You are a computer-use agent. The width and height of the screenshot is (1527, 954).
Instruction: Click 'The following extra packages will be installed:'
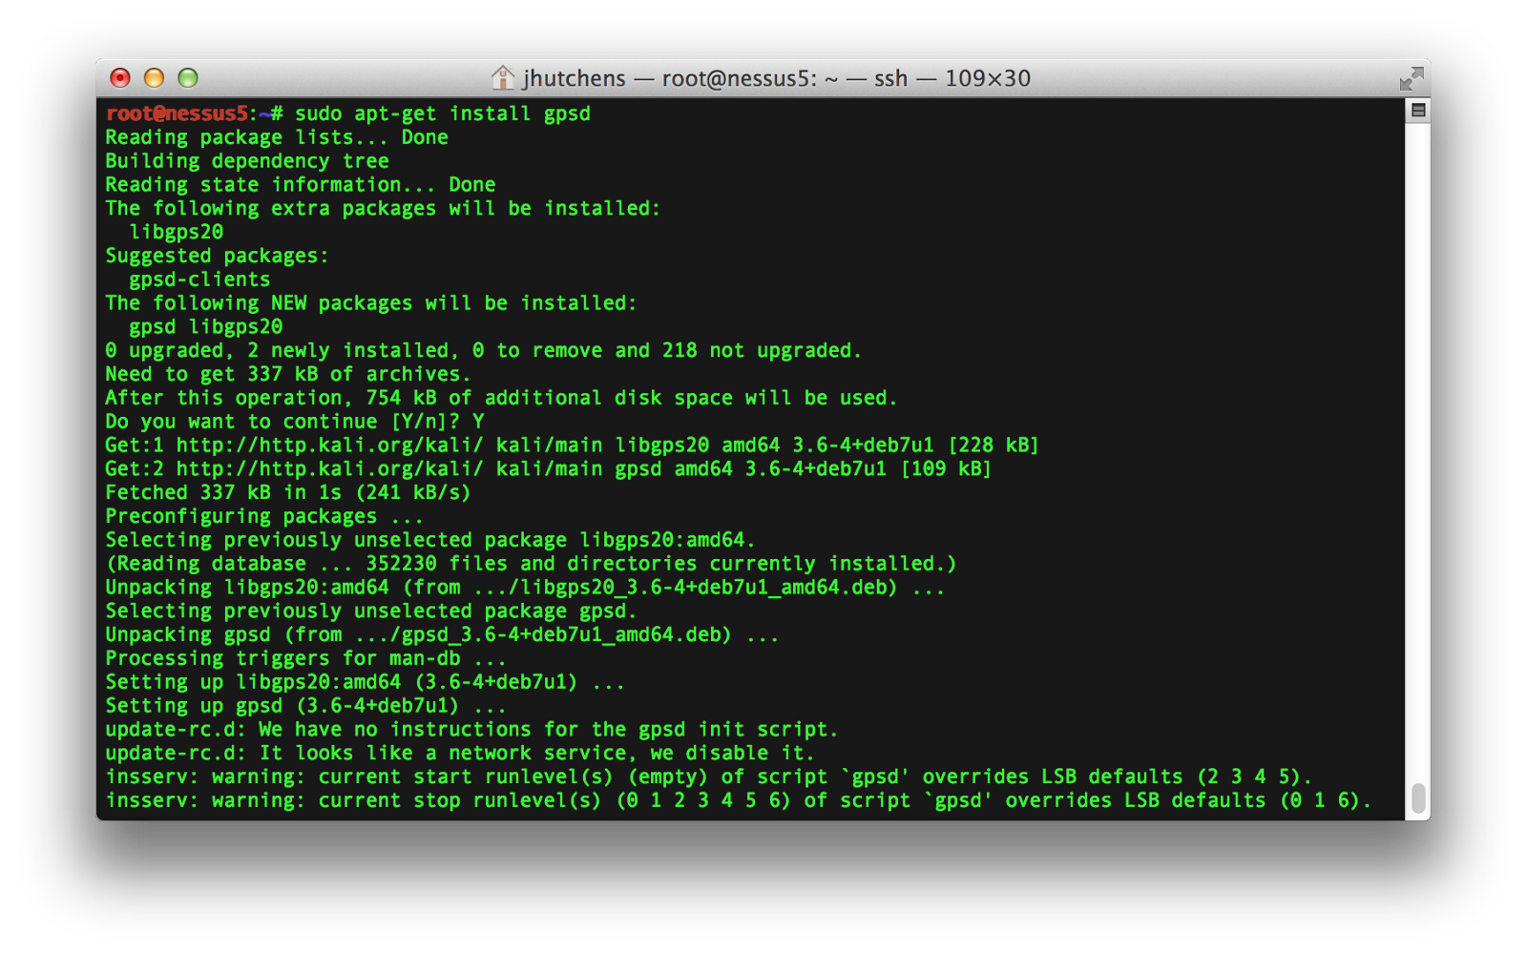tap(383, 208)
